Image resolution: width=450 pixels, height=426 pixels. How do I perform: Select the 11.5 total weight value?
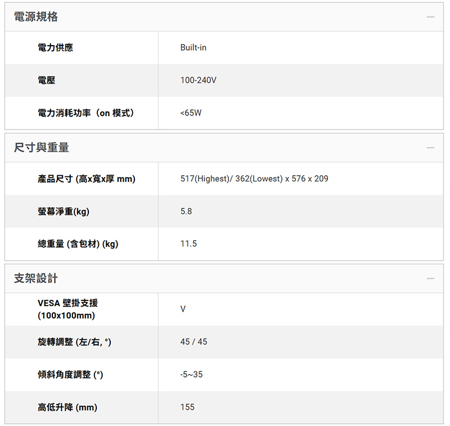click(188, 244)
